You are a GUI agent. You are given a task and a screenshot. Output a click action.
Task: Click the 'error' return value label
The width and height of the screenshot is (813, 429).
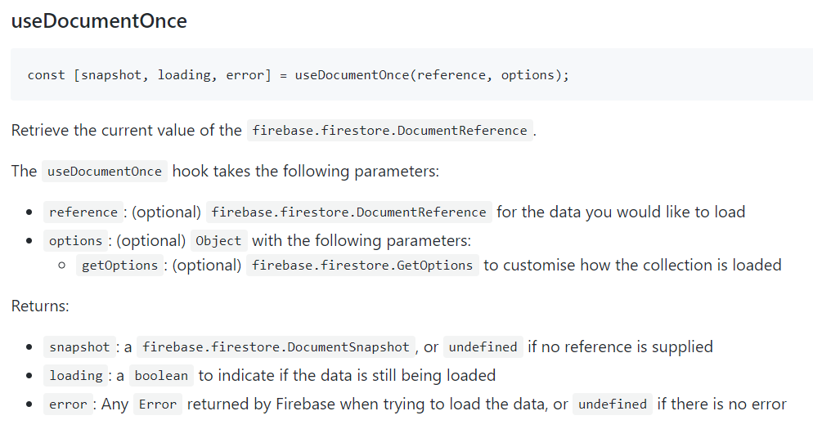[x=67, y=404]
